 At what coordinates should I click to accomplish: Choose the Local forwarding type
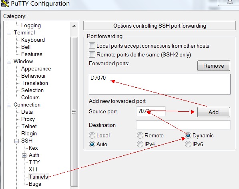point(92,135)
